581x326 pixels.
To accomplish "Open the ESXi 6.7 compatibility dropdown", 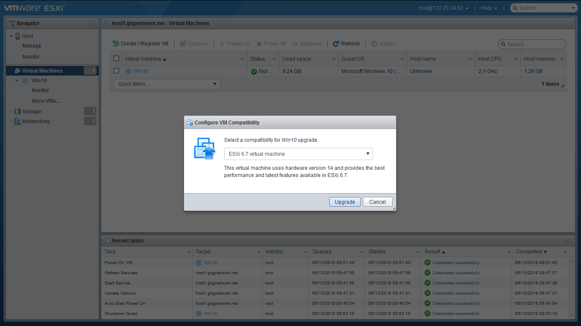I will click(298, 154).
